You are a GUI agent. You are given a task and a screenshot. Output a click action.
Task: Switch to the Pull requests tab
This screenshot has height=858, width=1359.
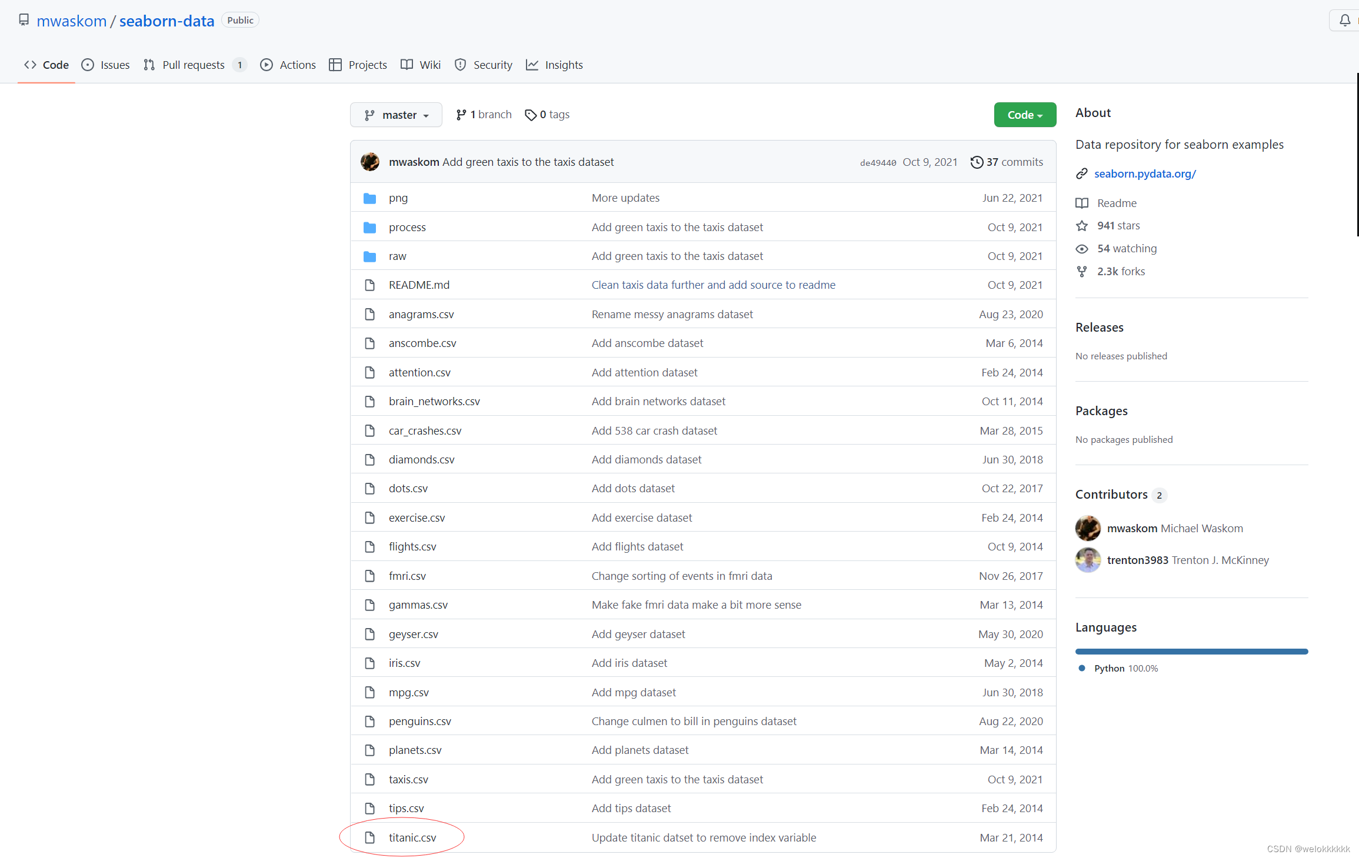pos(193,65)
